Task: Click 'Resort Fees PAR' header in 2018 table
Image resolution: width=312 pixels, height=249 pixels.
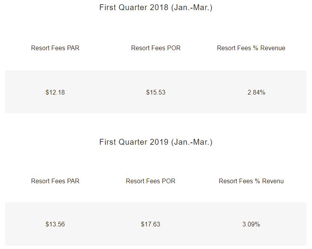Action: (x=55, y=48)
